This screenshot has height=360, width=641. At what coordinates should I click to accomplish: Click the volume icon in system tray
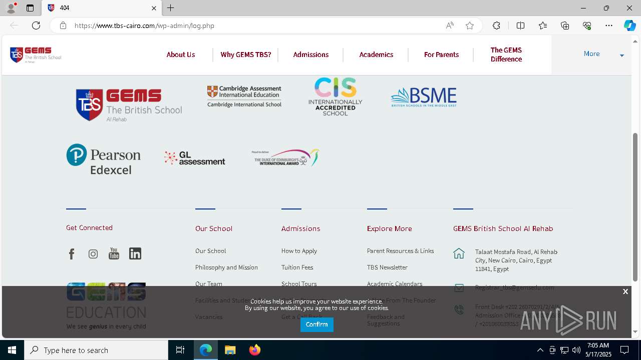576,350
